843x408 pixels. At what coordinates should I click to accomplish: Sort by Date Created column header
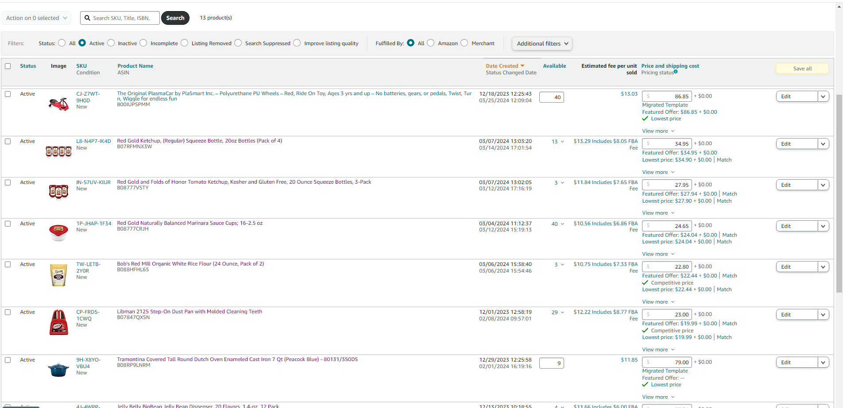coord(502,66)
